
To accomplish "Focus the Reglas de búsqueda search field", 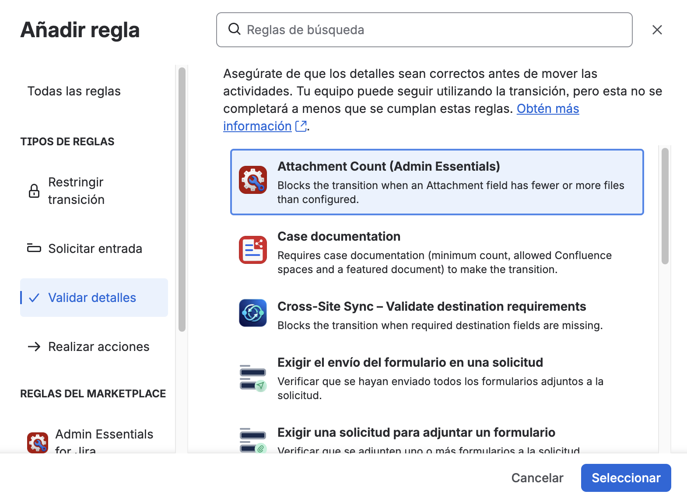I will (424, 30).
